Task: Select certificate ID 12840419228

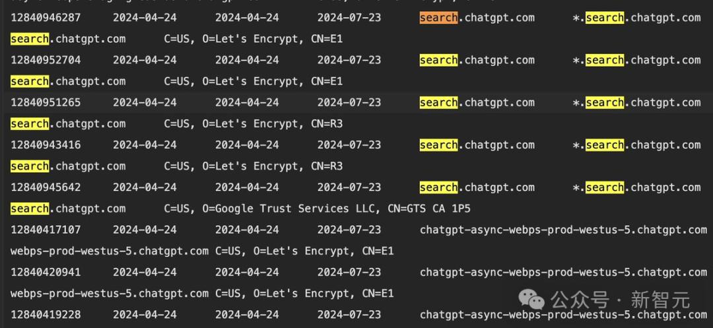Action: [46, 314]
